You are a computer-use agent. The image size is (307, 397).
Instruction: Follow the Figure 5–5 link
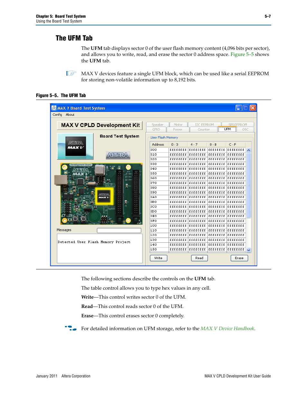(x=242, y=54)
